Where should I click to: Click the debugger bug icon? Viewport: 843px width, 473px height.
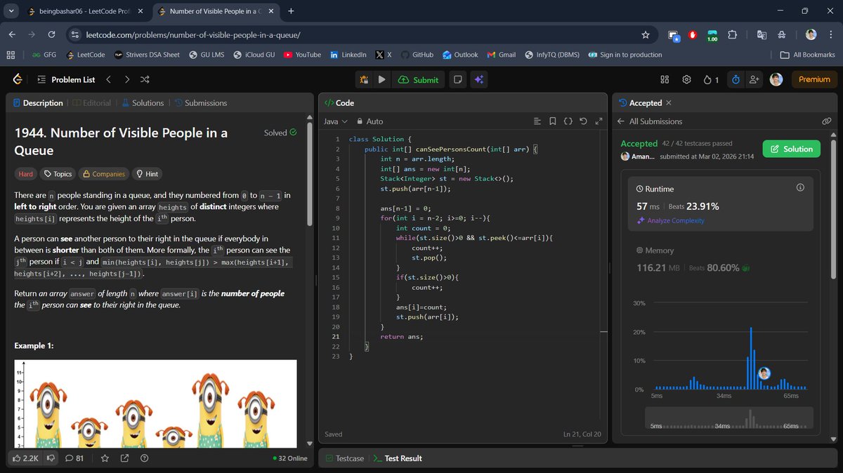[x=364, y=79]
